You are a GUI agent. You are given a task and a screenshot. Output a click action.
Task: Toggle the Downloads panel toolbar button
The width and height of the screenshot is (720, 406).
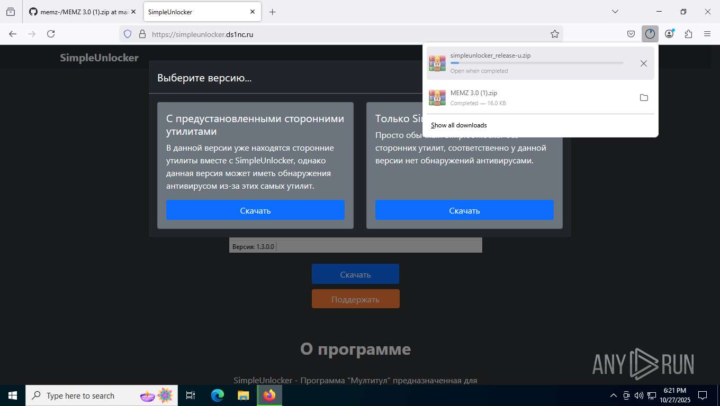650,34
